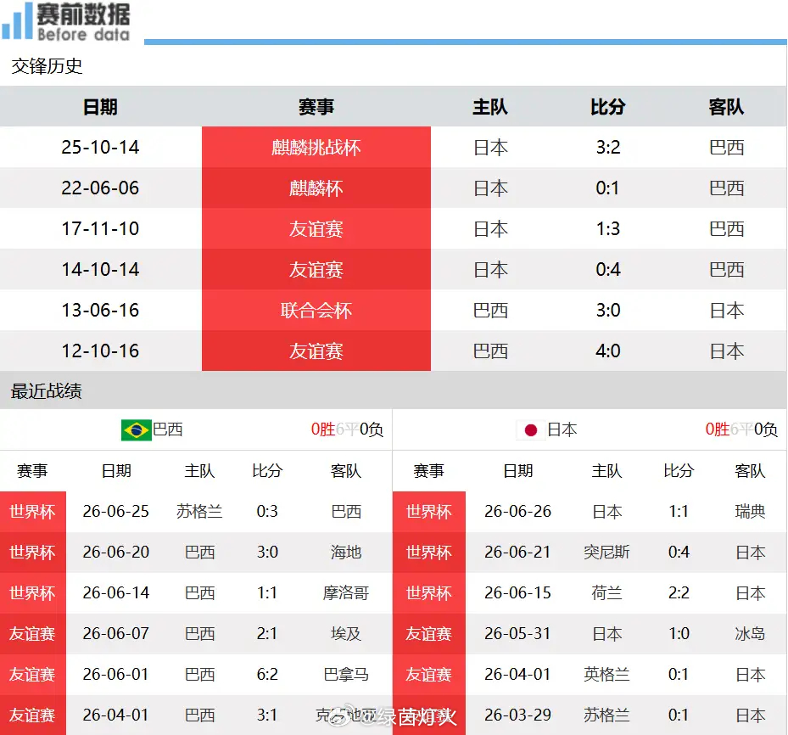Click the 瑞典 away team cell
Image resolution: width=788 pixels, height=735 pixels.
(750, 511)
